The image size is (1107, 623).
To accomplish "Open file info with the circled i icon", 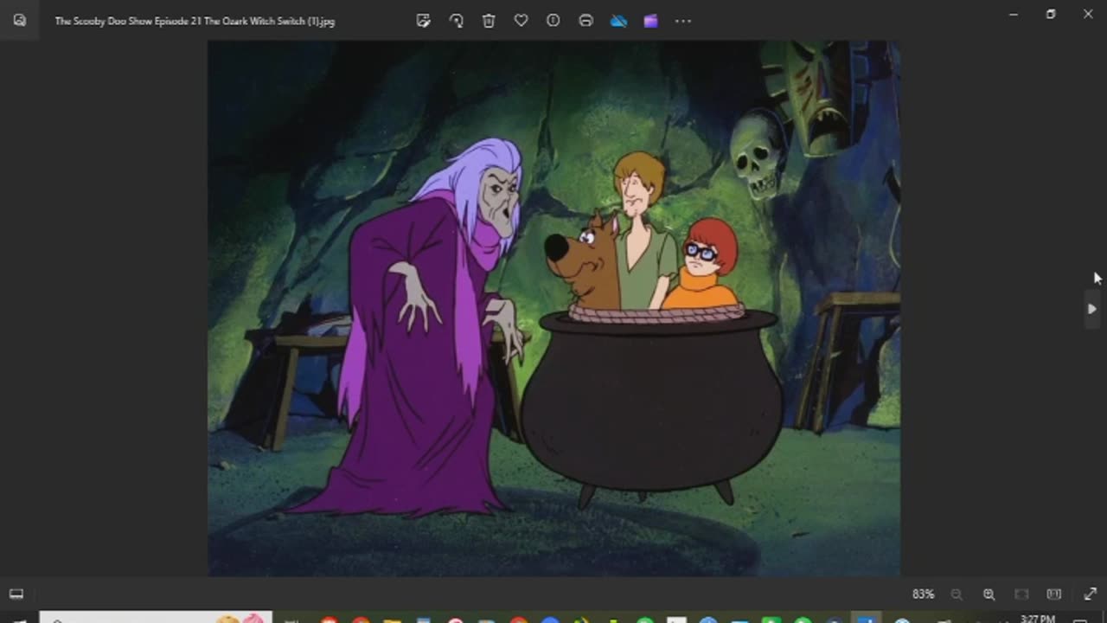I will (553, 21).
